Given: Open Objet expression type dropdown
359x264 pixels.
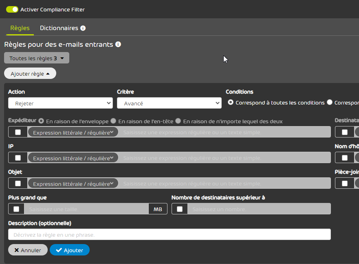Looking at the screenshot, I should [73, 183].
